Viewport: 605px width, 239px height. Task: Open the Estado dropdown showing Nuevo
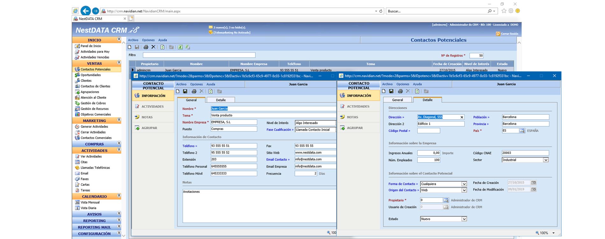point(464,219)
